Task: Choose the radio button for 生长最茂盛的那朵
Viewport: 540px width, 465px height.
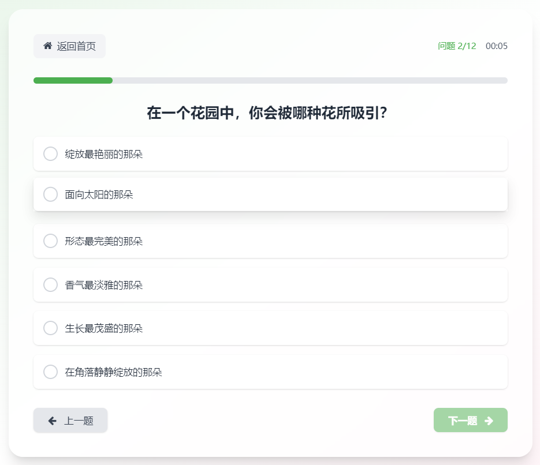Action: [50, 328]
